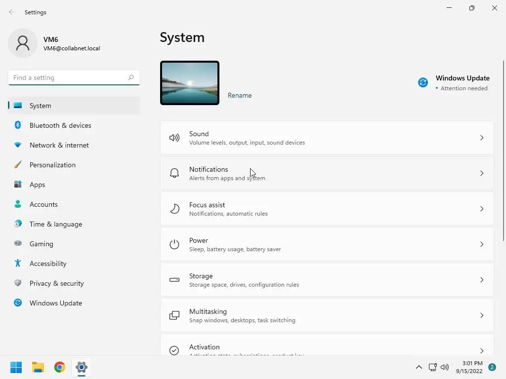
Task: Click the Time & language globe icon
Action: (18, 224)
